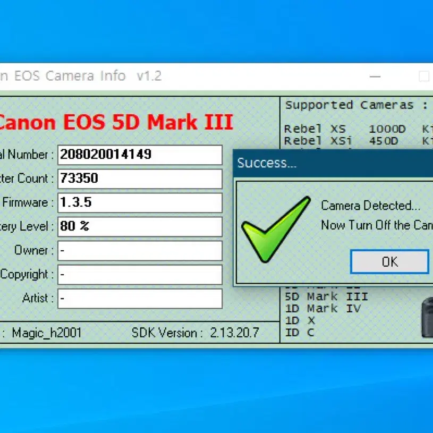The height and width of the screenshot is (433, 433).
Task: Click 'Rebel XS' in supported cameras list
Action: click(315, 129)
